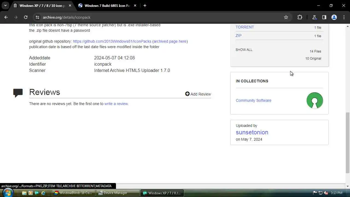The width and height of the screenshot is (350, 197).
Task: Toggle the Chrome side panel
Action: (x=324, y=17)
